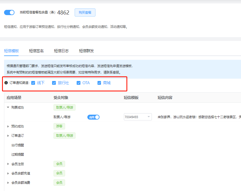Disable the 取票人/导游 启用 switch
This screenshot has width=241, height=191.
coord(93,117)
